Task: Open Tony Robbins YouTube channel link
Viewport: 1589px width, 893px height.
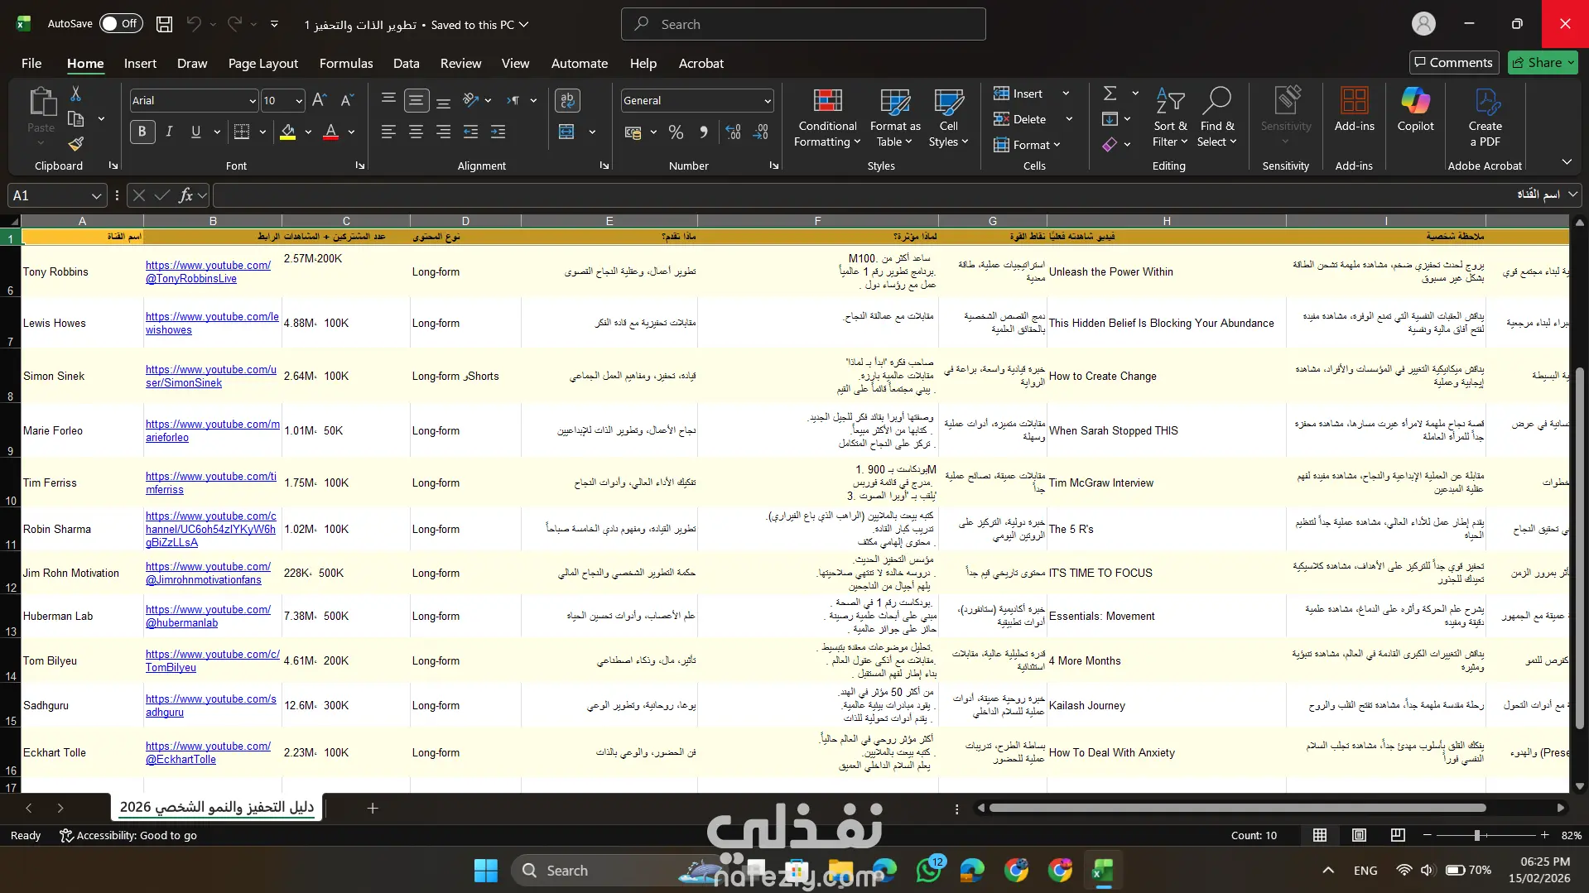Action: coord(208,271)
